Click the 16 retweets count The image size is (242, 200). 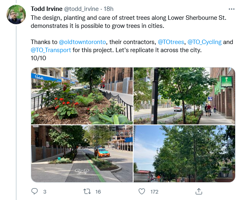[98, 192]
